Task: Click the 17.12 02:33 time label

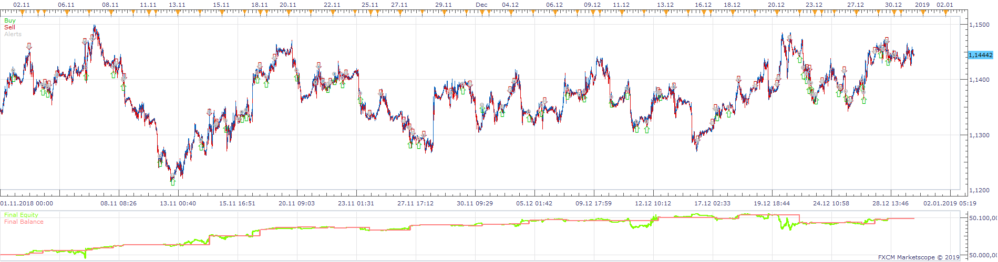Action: tap(713, 203)
